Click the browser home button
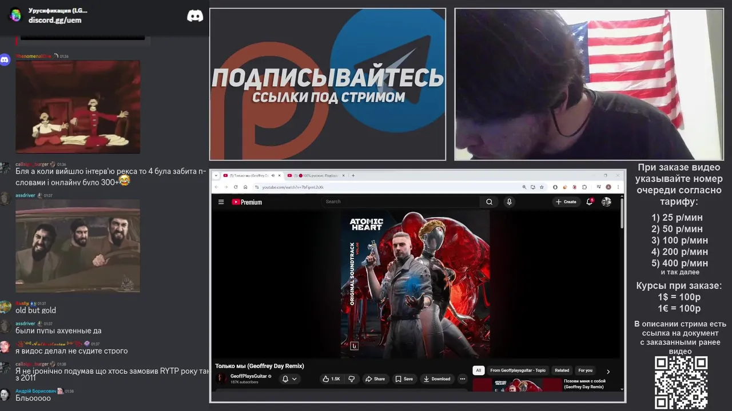 pos(245,187)
